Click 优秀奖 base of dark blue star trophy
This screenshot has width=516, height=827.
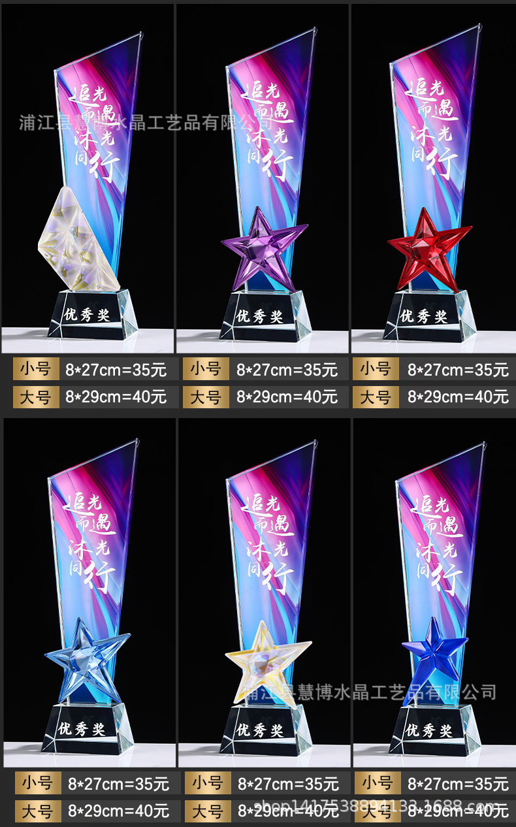(428, 730)
